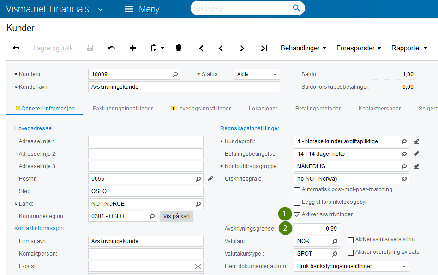Open the clipboard dropdown arrow
Screen dimensions: 438x275
[x=162, y=48]
